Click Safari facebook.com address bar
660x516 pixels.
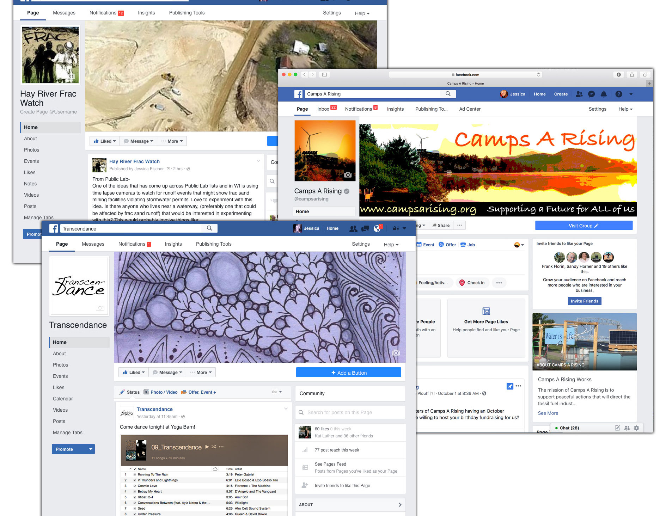(x=465, y=74)
